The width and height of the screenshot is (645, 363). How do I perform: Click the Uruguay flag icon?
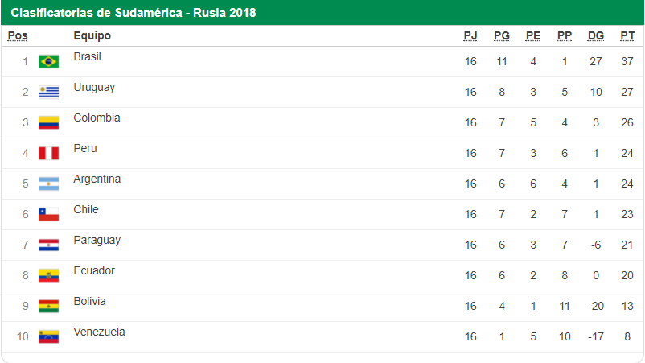[x=48, y=92]
